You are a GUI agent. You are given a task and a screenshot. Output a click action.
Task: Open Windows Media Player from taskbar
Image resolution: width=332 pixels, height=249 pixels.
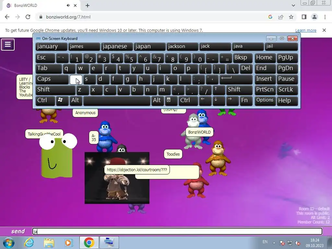68,243
